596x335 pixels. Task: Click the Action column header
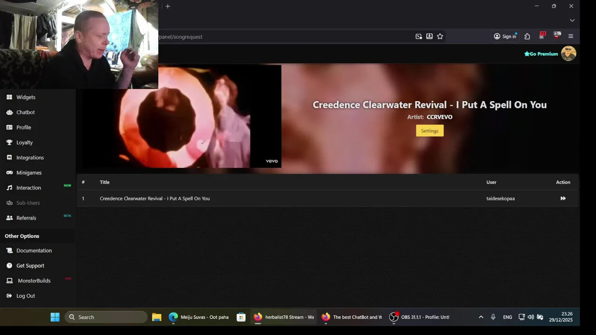[x=563, y=182]
